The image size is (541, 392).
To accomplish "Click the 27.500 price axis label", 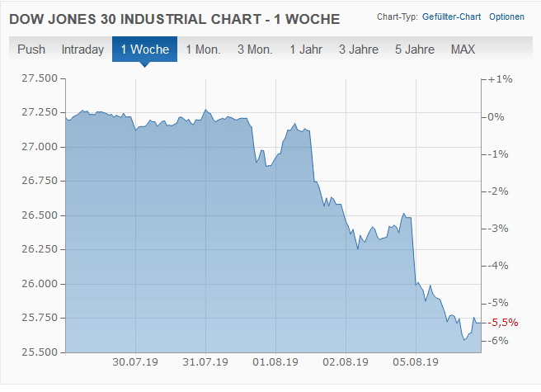I will click(40, 78).
